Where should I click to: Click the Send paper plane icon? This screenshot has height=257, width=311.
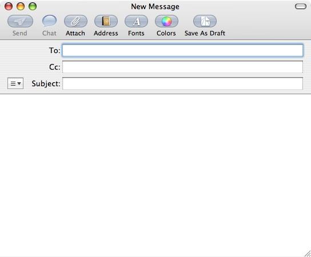point(20,21)
